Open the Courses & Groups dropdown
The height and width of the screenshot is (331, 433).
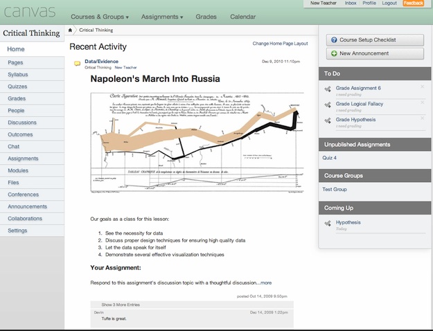pos(100,17)
